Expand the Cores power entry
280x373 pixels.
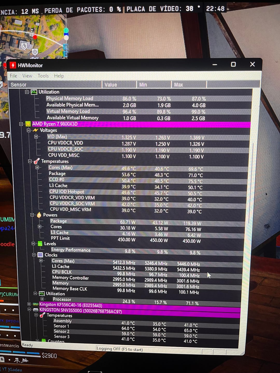[x=39, y=226]
